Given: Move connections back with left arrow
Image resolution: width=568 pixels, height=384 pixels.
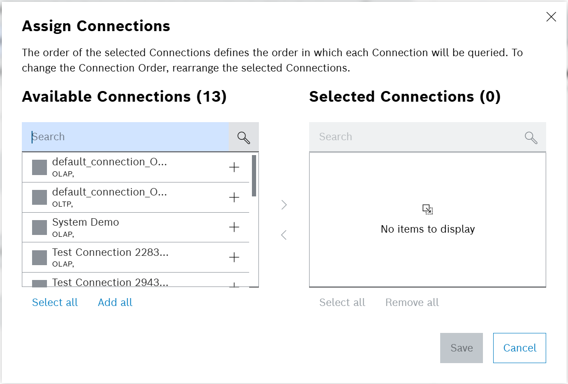Looking at the screenshot, I should click(x=284, y=235).
